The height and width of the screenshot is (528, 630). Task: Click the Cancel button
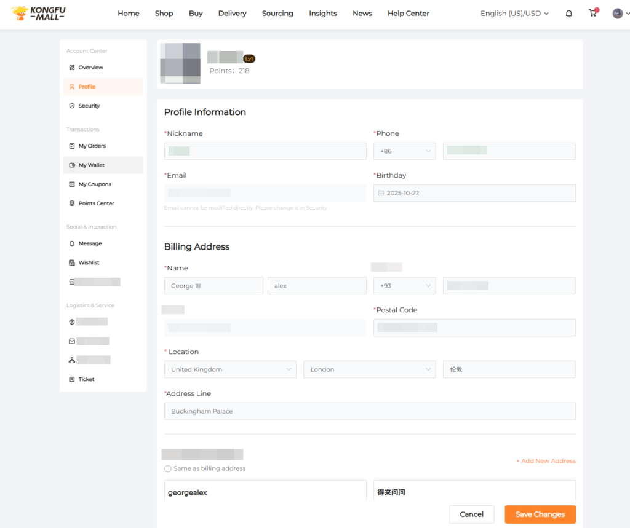[x=471, y=514]
